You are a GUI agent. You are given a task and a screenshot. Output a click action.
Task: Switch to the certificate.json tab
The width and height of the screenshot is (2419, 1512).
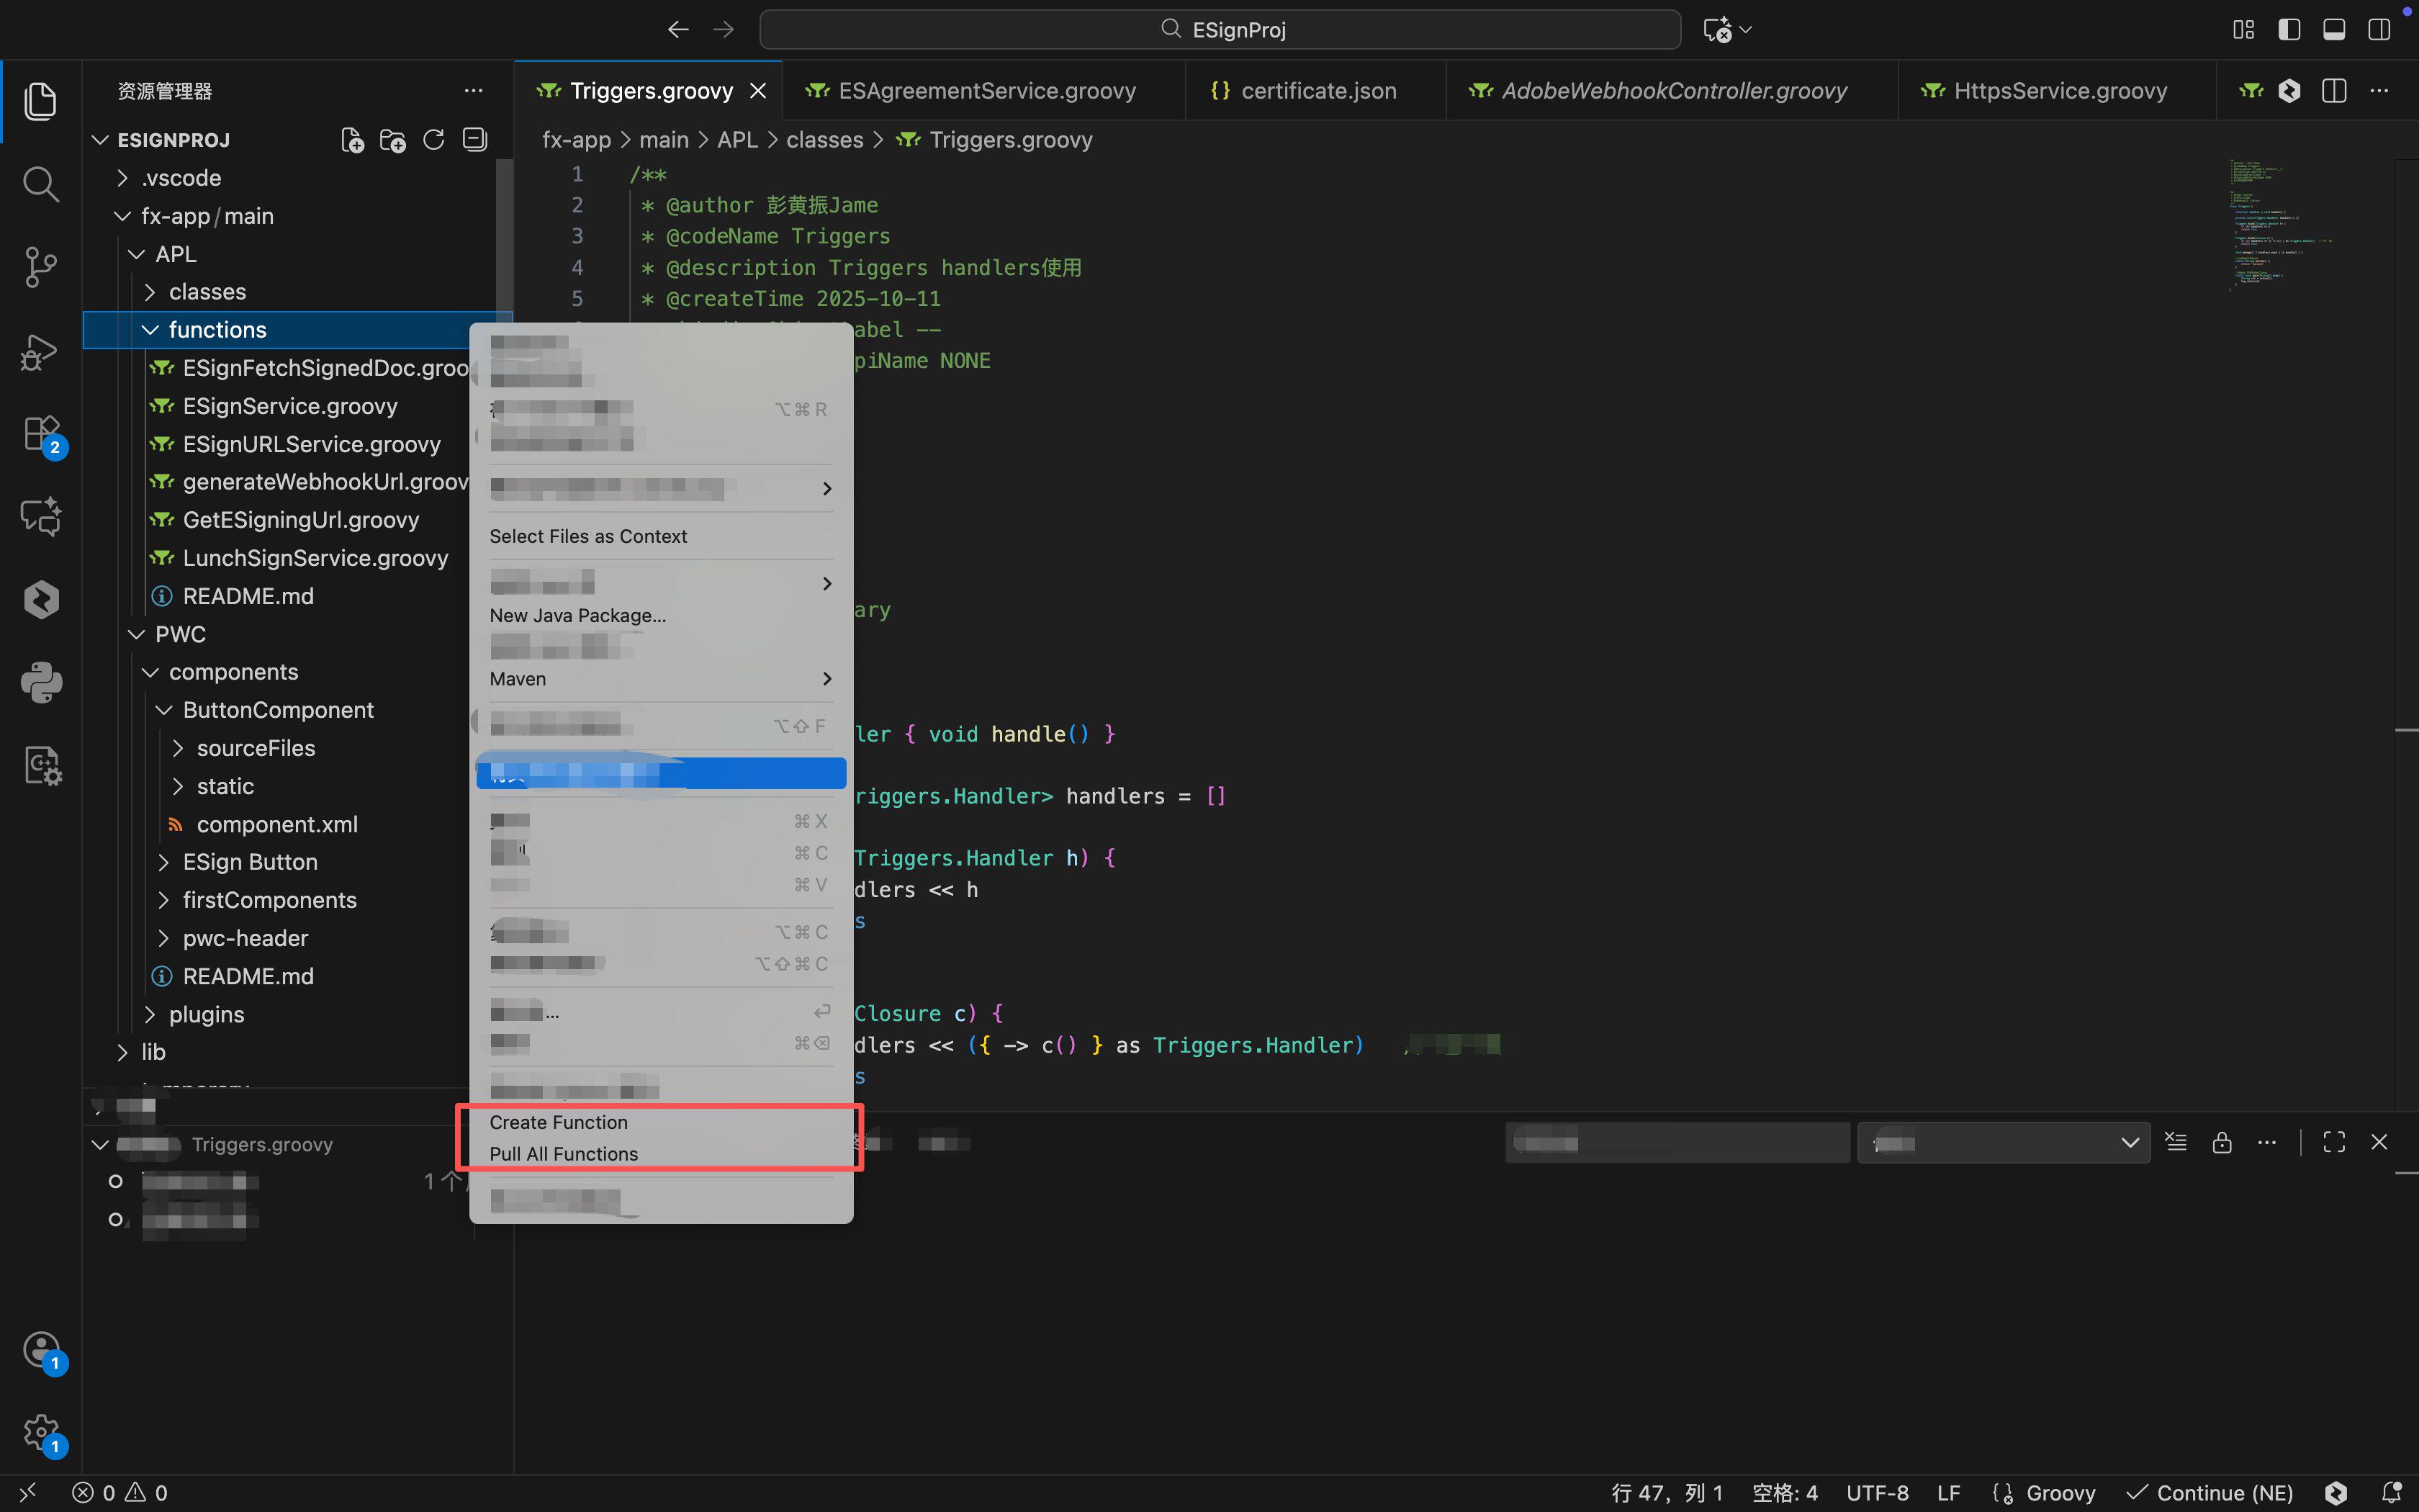coord(1317,90)
